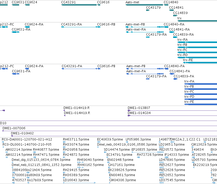Click transcript CG9616-RB

(x=106, y=24)
